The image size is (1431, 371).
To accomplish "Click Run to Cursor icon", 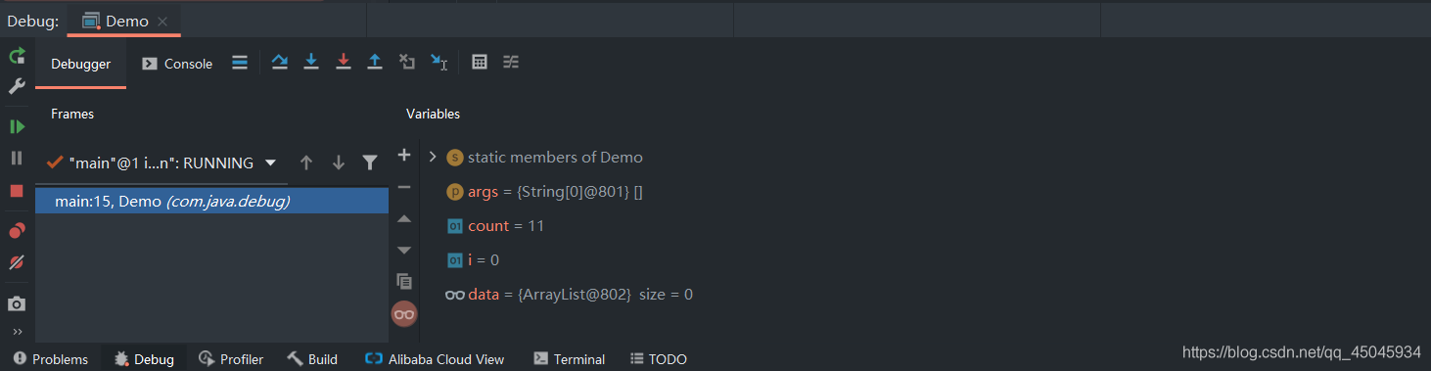I will point(439,63).
